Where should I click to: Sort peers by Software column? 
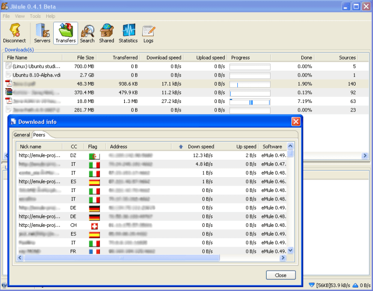[x=273, y=147]
